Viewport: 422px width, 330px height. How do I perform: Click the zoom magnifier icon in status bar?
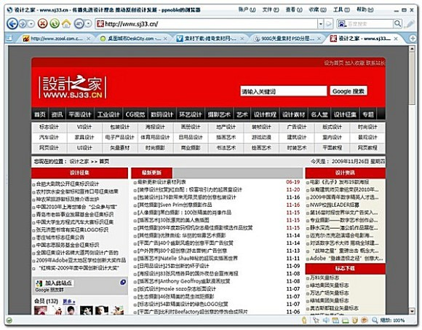375,320
